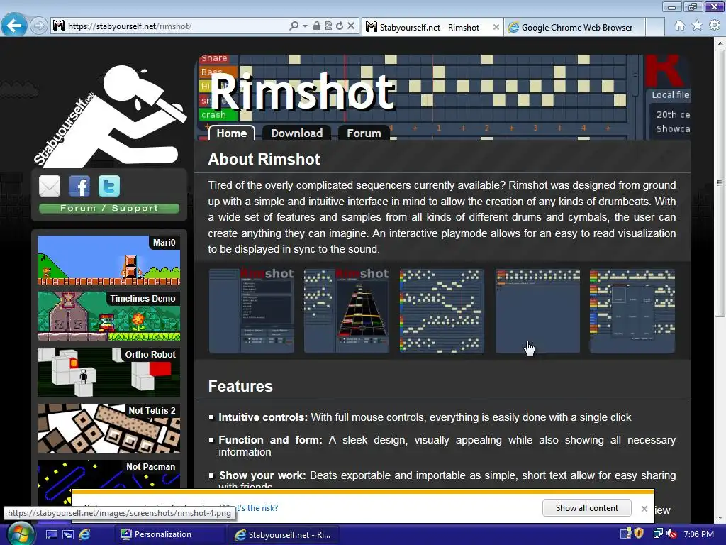Click the Intuitive controls feature text
726x545 pixels.
tap(425, 417)
